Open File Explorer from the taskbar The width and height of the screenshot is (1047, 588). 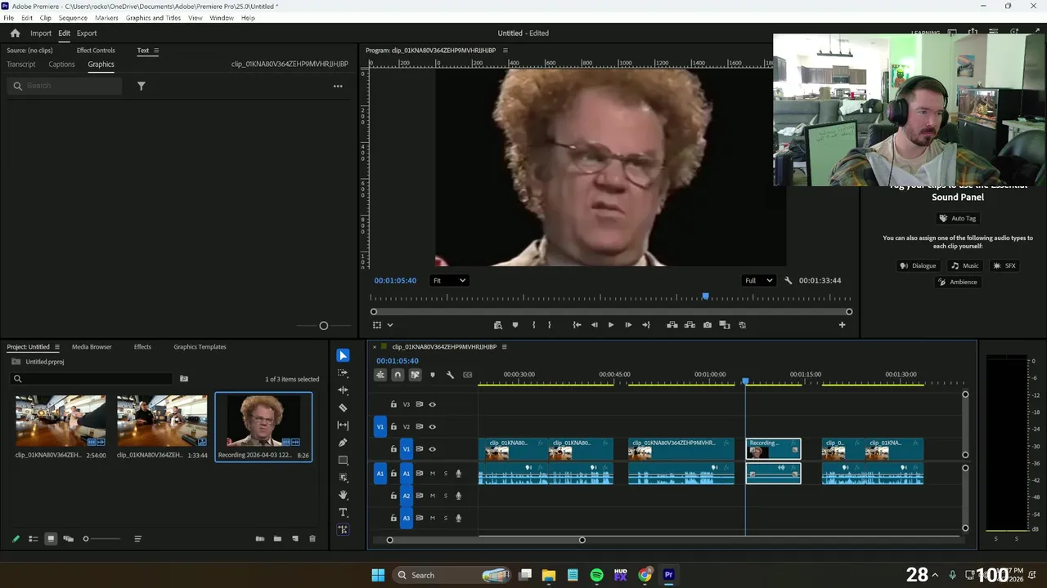point(549,575)
